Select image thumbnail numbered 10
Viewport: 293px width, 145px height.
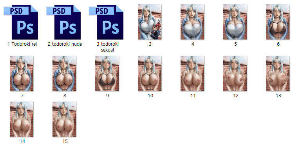click(150, 73)
